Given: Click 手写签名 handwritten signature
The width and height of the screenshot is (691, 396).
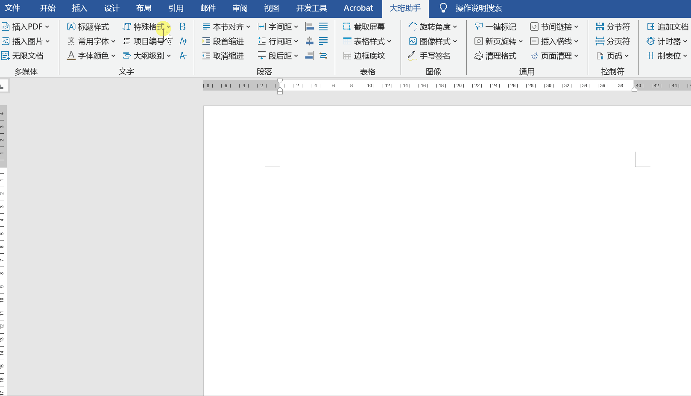Looking at the screenshot, I should (430, 56).
